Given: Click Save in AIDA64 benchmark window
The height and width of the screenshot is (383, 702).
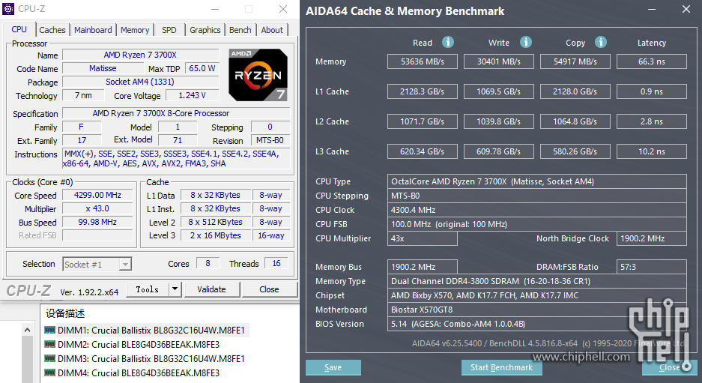Looking at the screenshot, I should tap(333, 367).
